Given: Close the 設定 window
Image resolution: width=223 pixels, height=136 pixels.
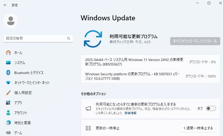Looking at the screenshot, I should pos(220,3).
